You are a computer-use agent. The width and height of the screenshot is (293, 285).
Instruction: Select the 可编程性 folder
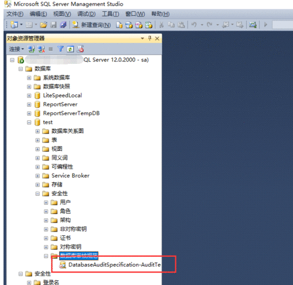coord(62,167)
